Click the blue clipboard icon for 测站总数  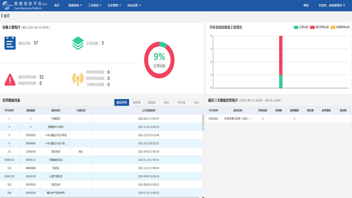[10, 43]
